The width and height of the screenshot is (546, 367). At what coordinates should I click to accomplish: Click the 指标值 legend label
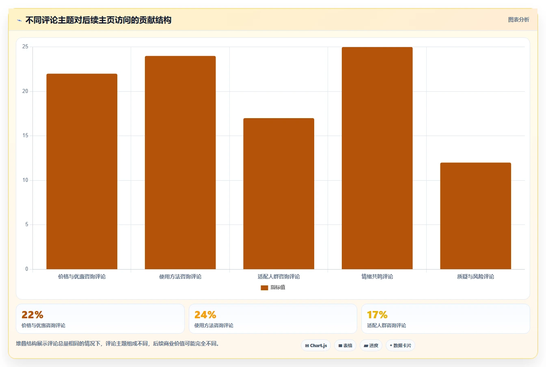pos(278,287)
